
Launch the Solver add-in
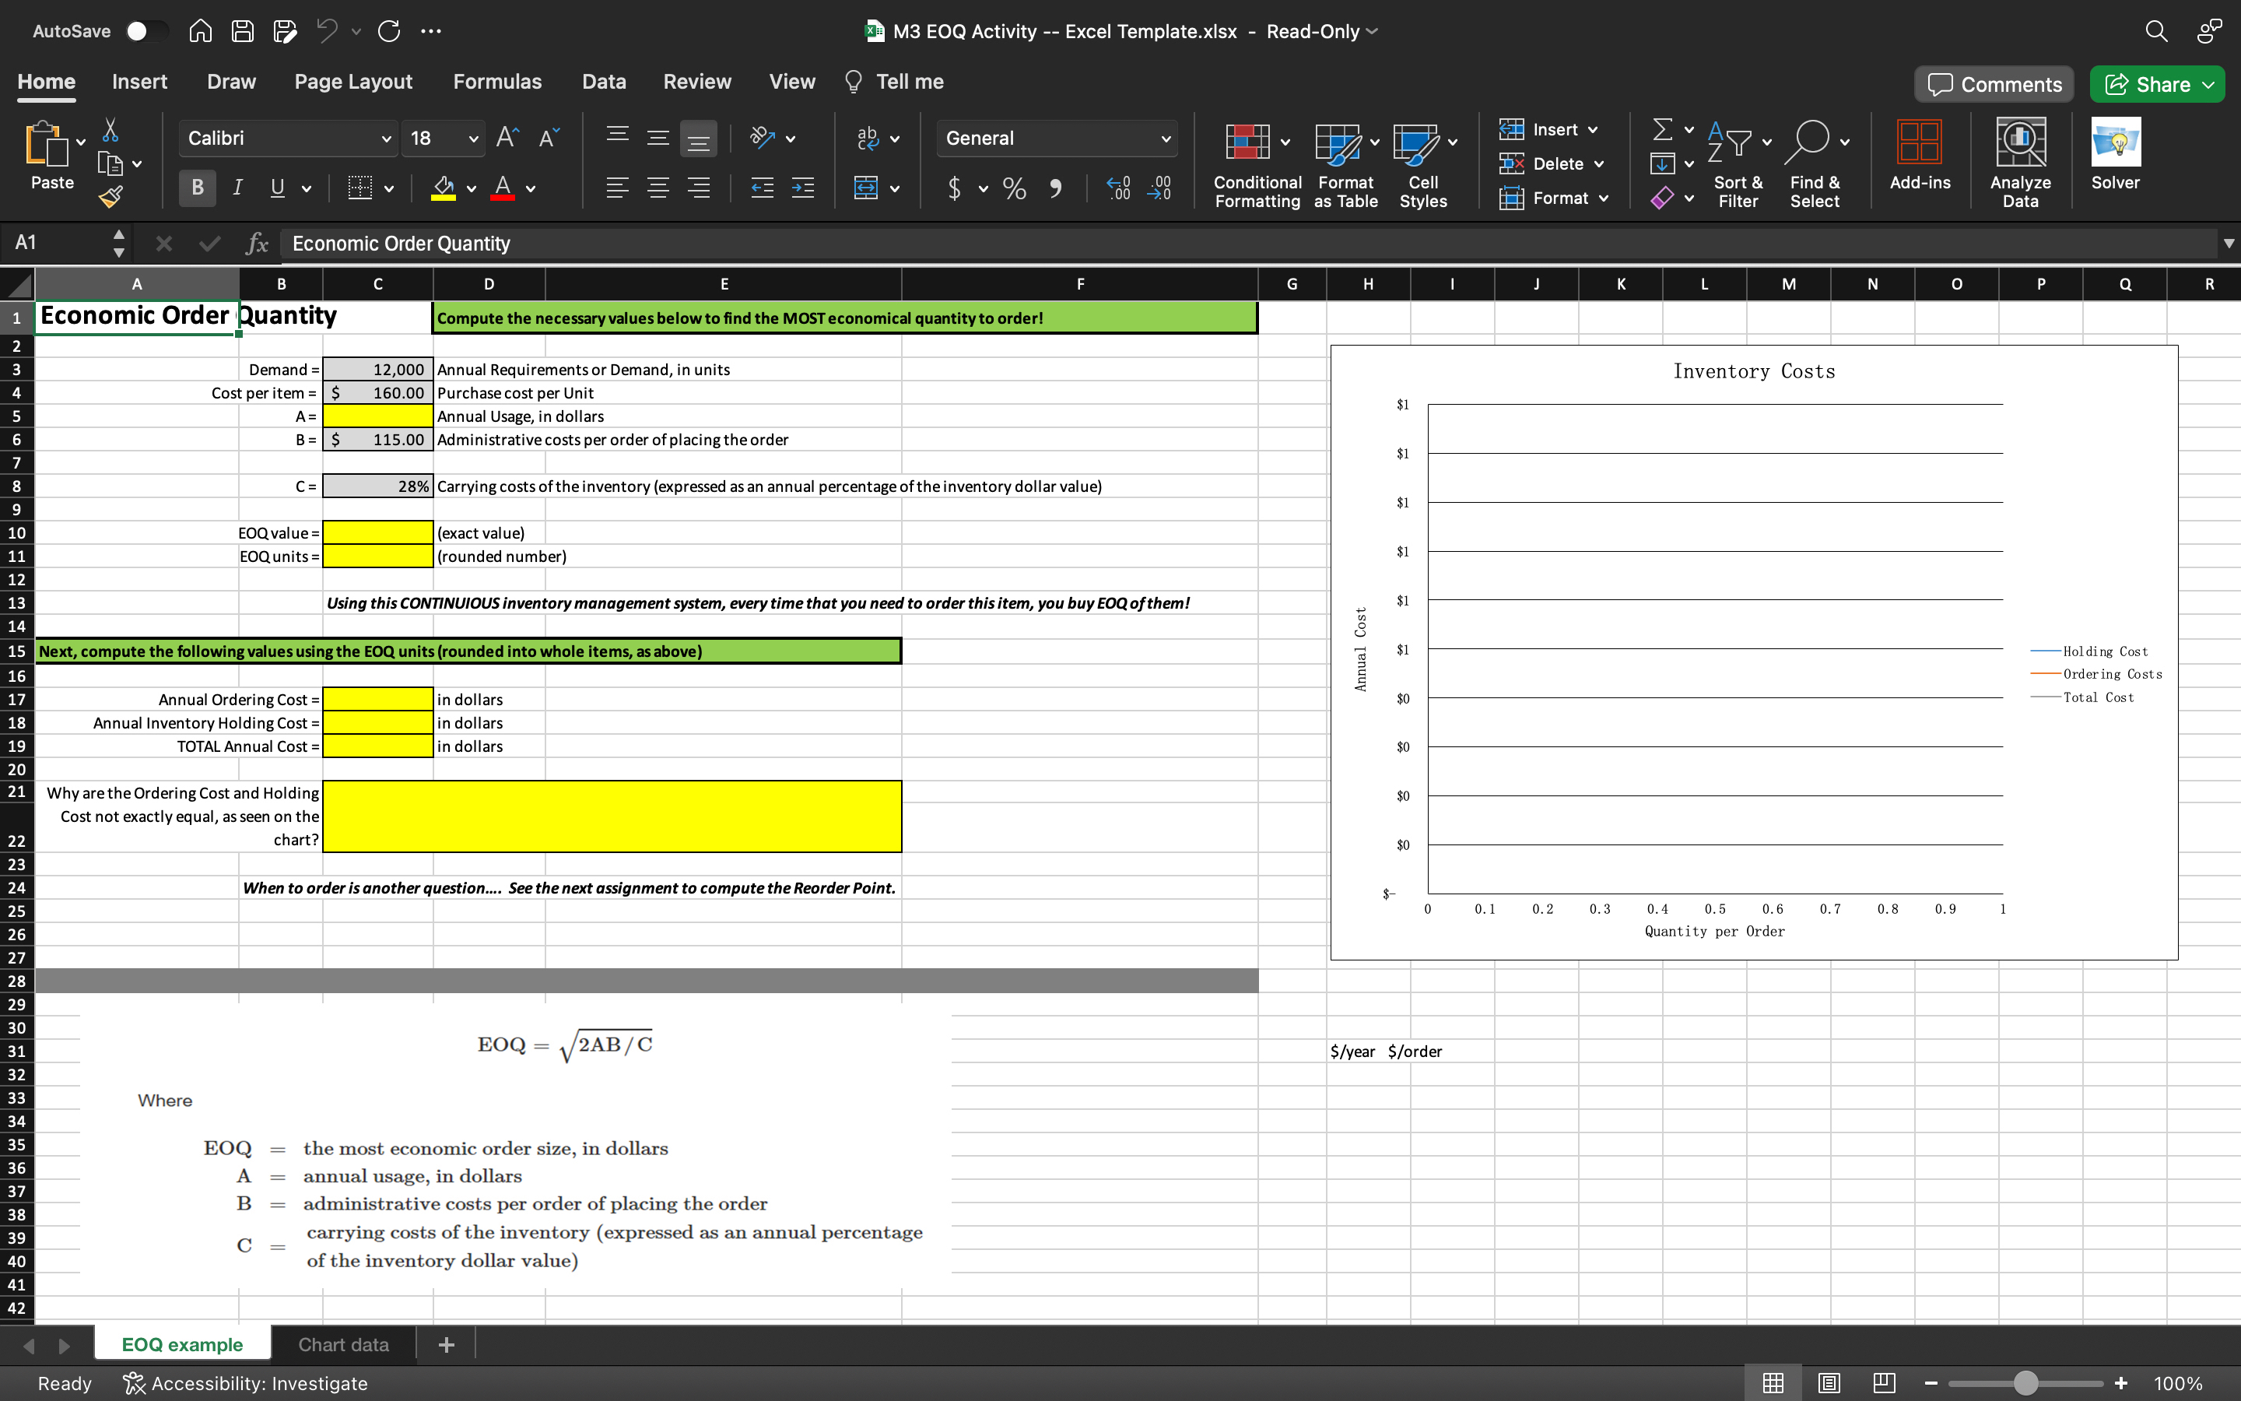[2117, 157]
